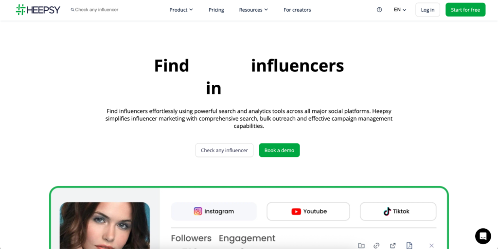Screen dimensions: 498x249
Task: Click the Start for free button
Action: point(465,10)
